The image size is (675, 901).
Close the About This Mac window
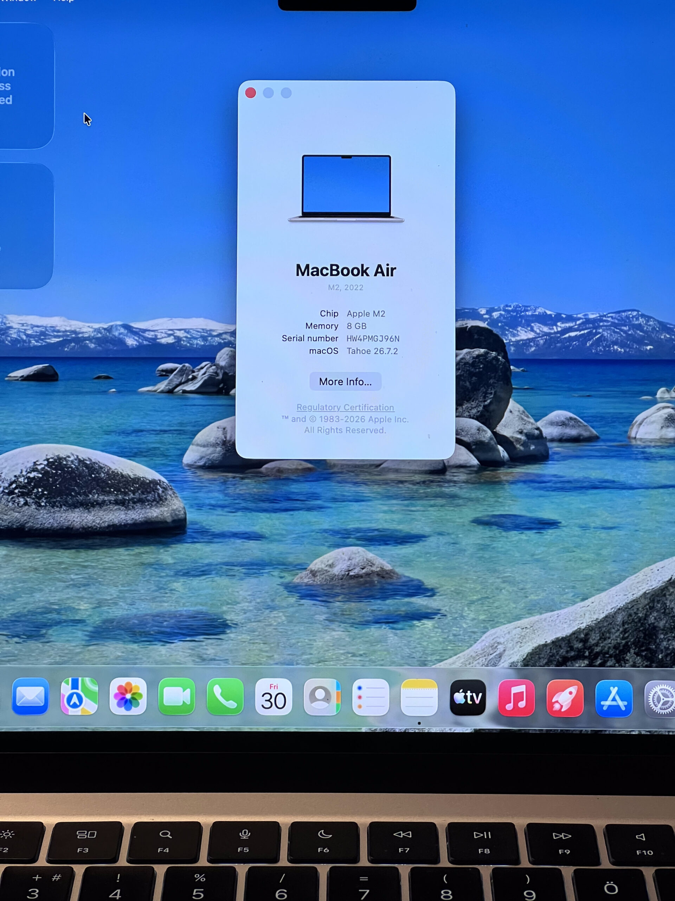coord(251,93)
